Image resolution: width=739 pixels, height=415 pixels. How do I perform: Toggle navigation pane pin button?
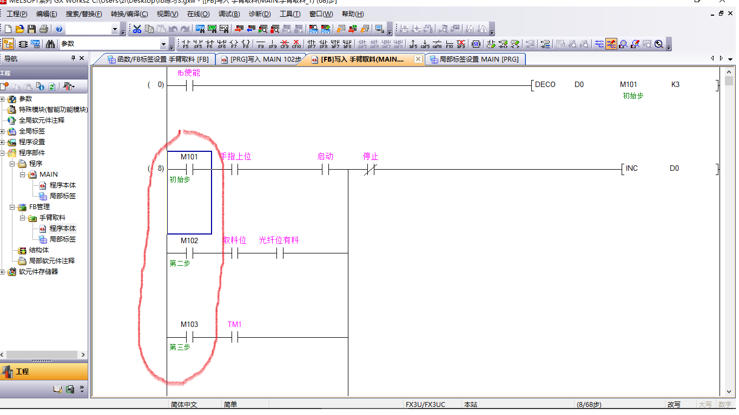[73, 58]
